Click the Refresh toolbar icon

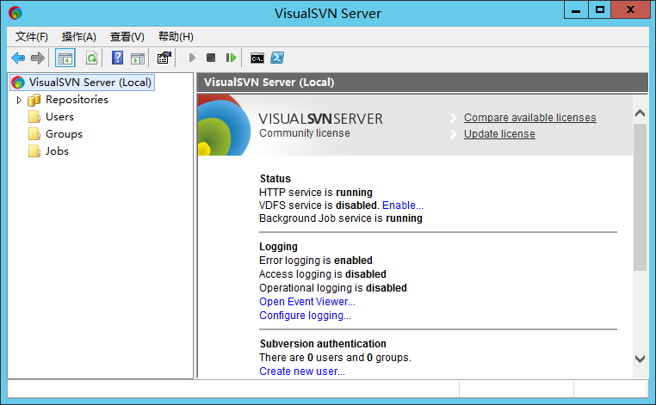pos(91,58)
